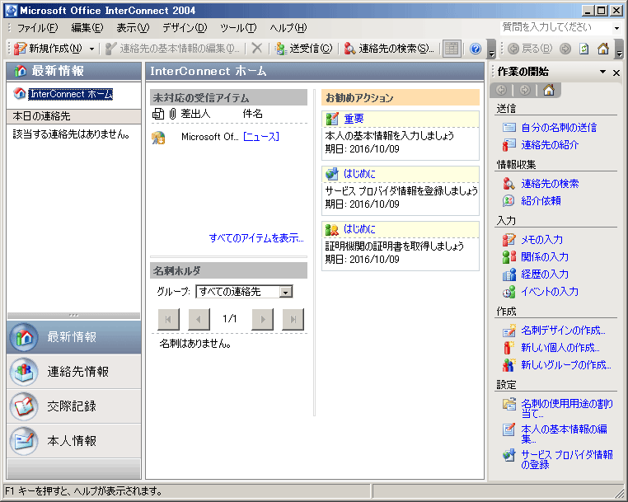
Task: Click the 自分の名刺の送信 card icon
Action: coord(509,128)
